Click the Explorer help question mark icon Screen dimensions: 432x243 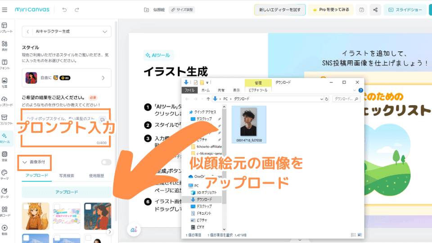(x=360, y=90)
